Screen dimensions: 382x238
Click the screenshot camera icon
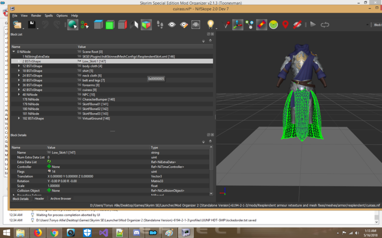(196, 24)
